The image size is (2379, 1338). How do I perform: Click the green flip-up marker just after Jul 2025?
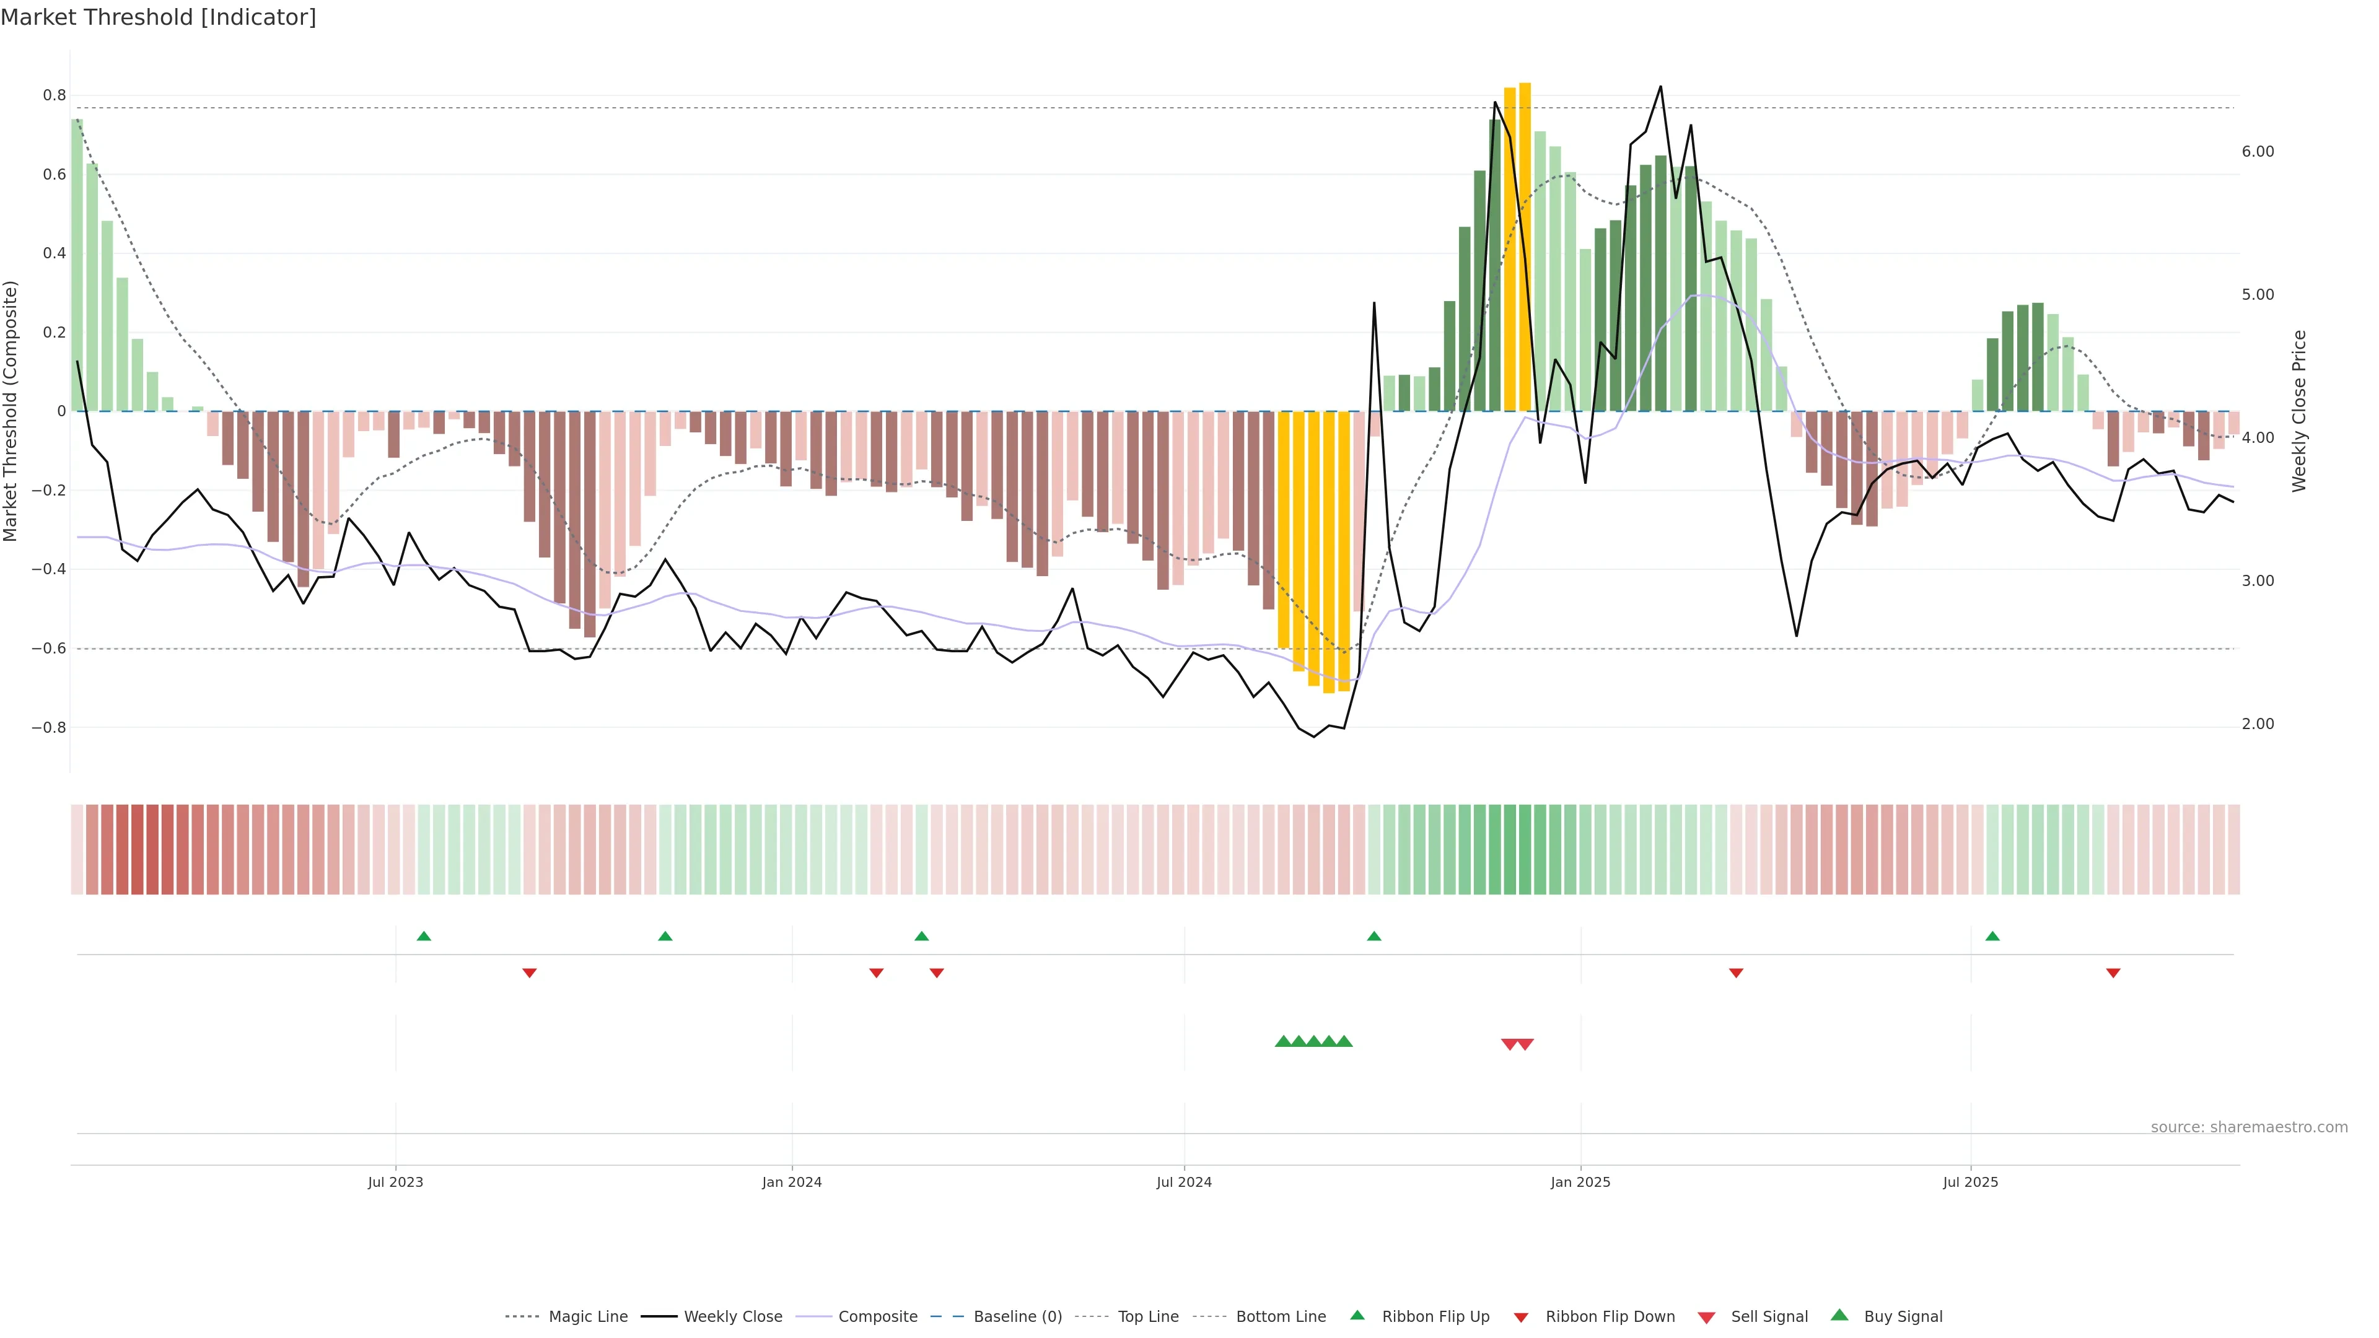(x=1992, y=937)
